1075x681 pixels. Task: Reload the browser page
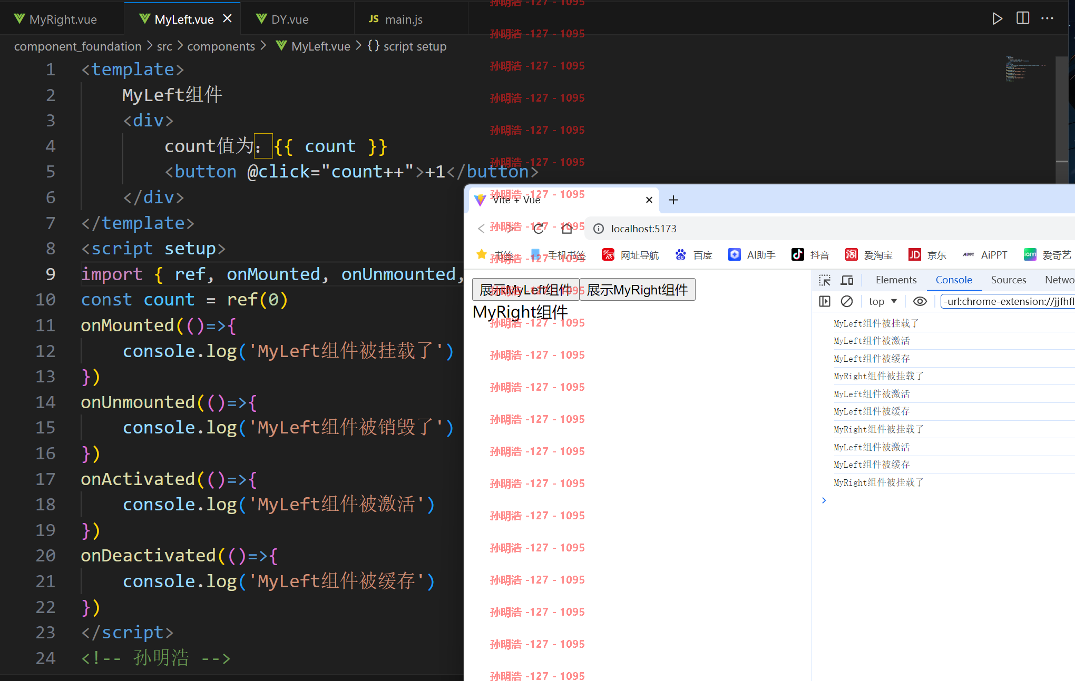point(539,229)
